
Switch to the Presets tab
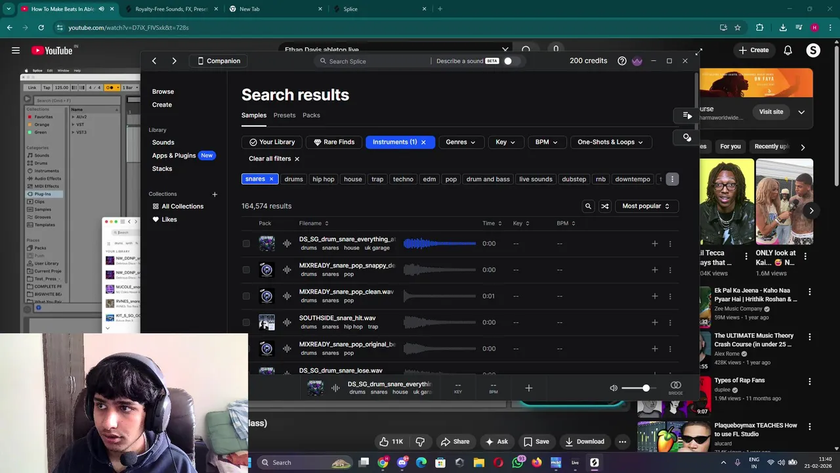pos(284,116)
